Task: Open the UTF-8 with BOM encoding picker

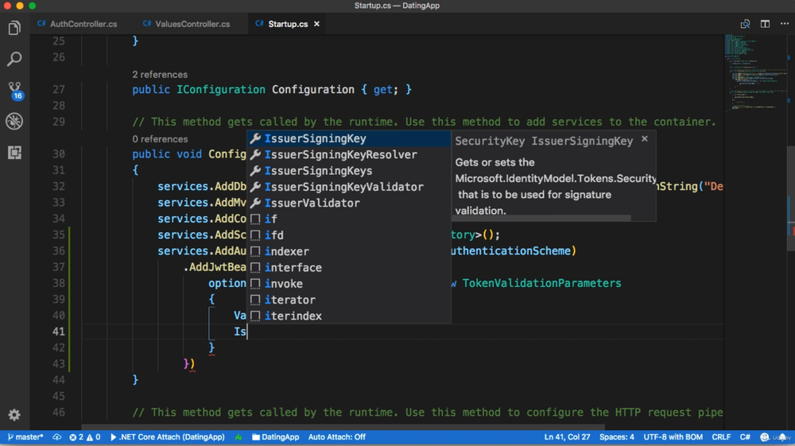Action: tap(673, 437)
